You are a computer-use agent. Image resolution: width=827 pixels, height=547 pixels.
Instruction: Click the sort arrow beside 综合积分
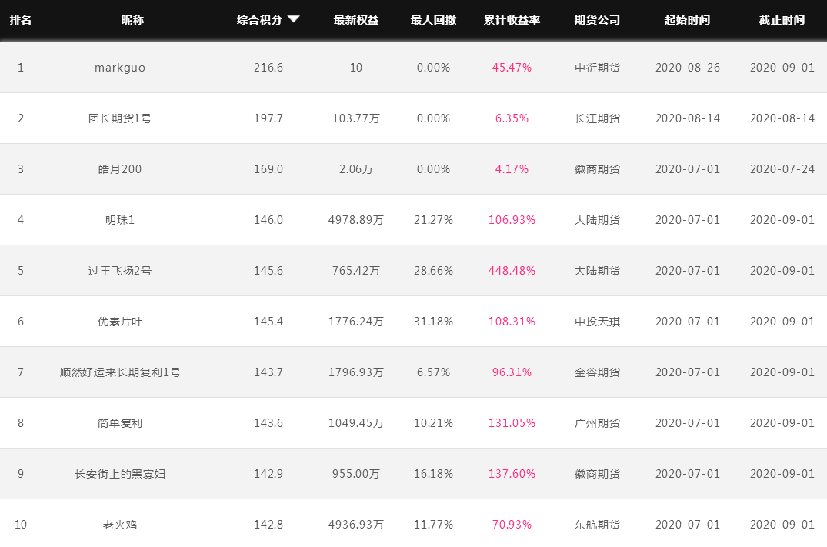coord(294,20)
